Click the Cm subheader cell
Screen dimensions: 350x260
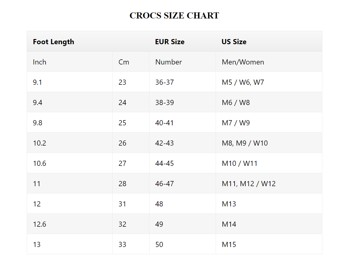[124, 62]
